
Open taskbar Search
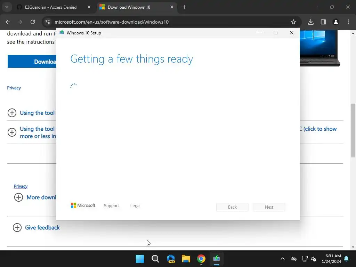click(155, 259)
